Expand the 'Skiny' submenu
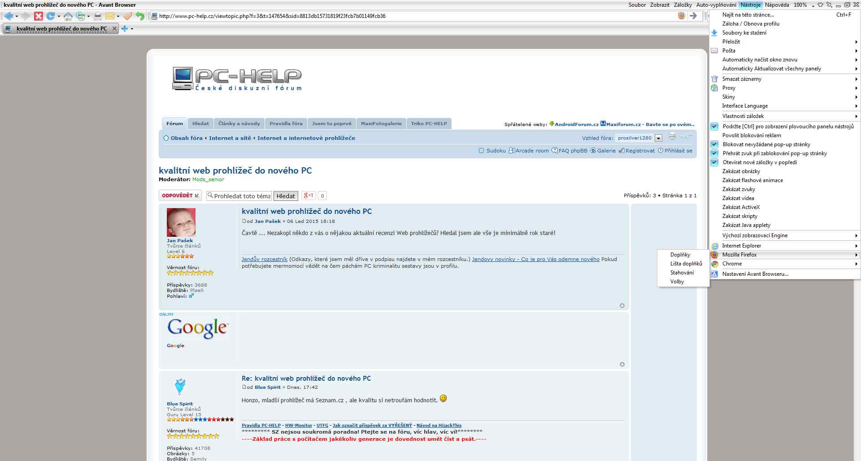861x461 pixels. coord(785,97)
